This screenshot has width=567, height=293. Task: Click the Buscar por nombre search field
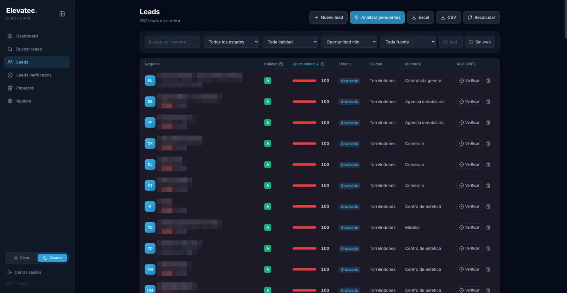click(172, 42)
